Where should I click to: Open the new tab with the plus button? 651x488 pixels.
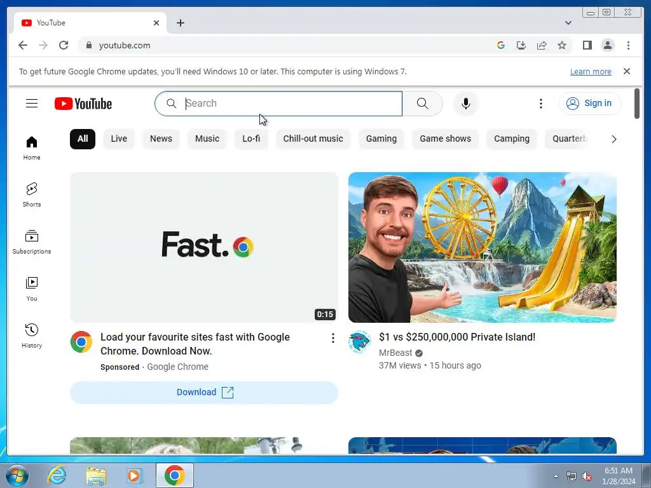click(x=180, y=23)
